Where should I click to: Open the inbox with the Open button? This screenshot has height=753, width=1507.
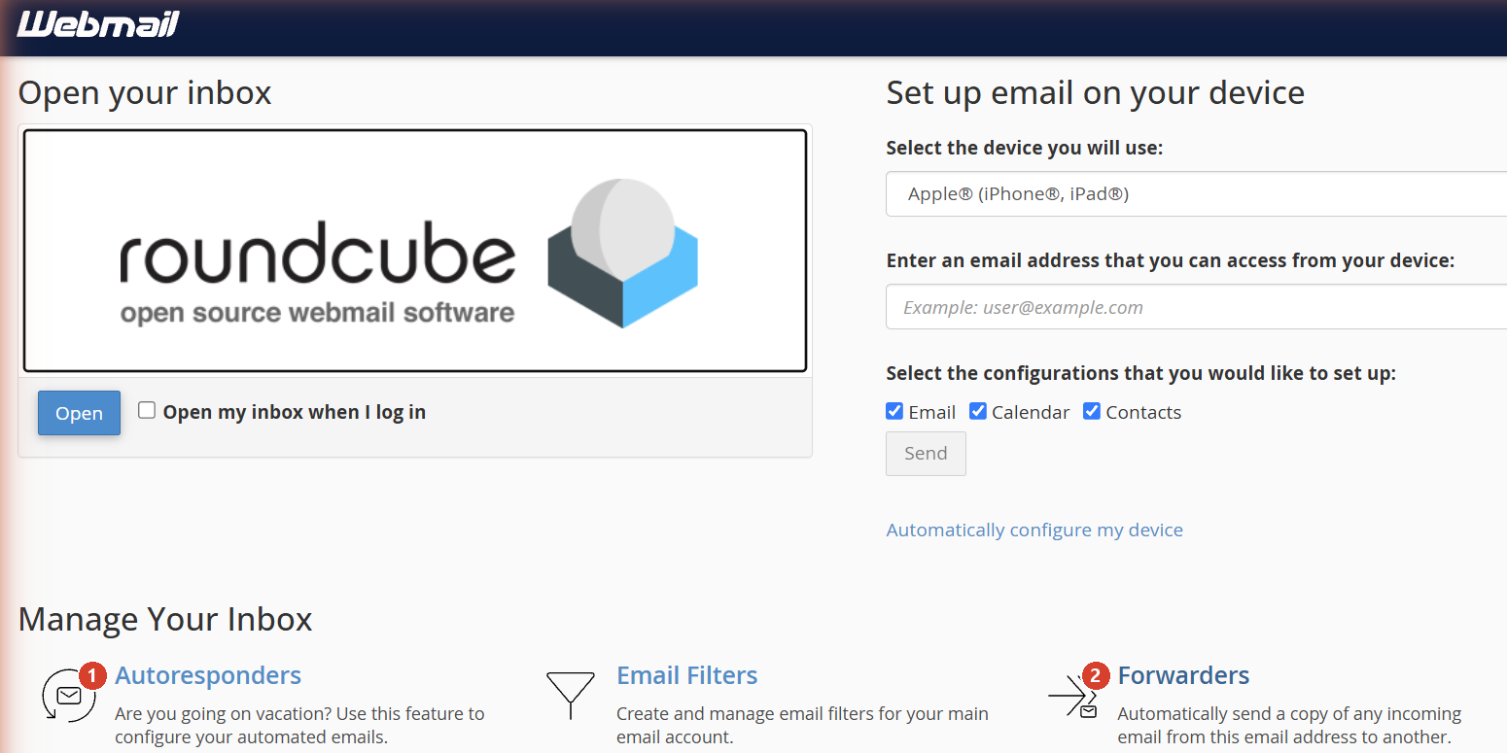click(x=79, y=413)
